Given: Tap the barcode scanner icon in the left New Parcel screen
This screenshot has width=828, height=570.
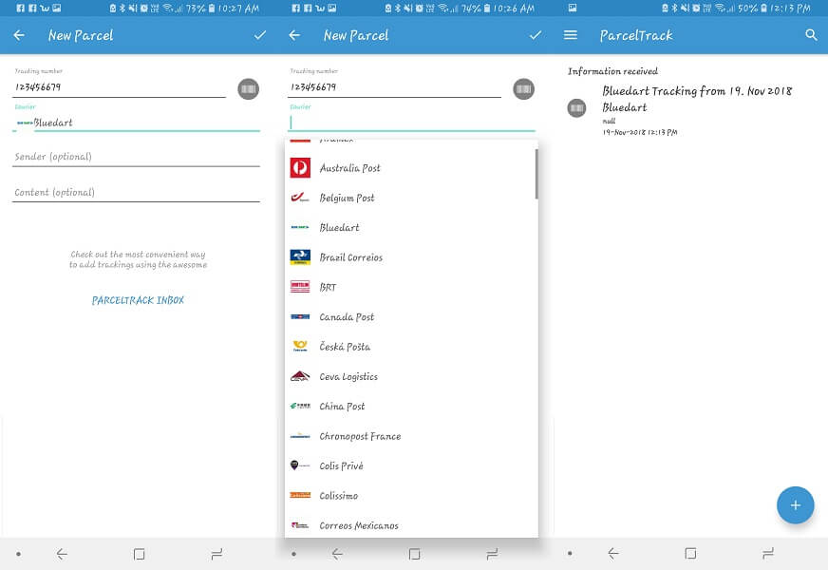Looking at the screenshot, I should click(x=248, y=88).
